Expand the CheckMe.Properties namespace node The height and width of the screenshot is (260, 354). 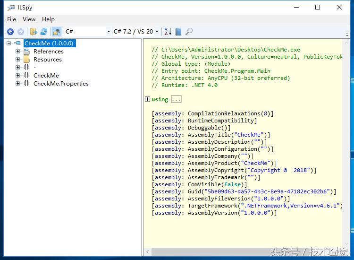17,83
